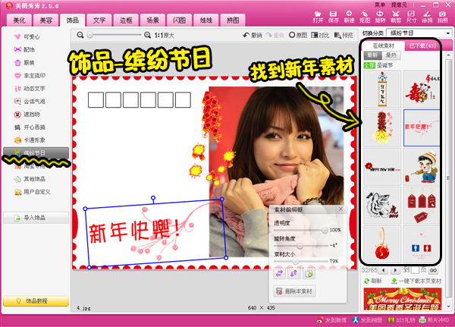Click 一键下载本页素材 download link

click(416, 281)
